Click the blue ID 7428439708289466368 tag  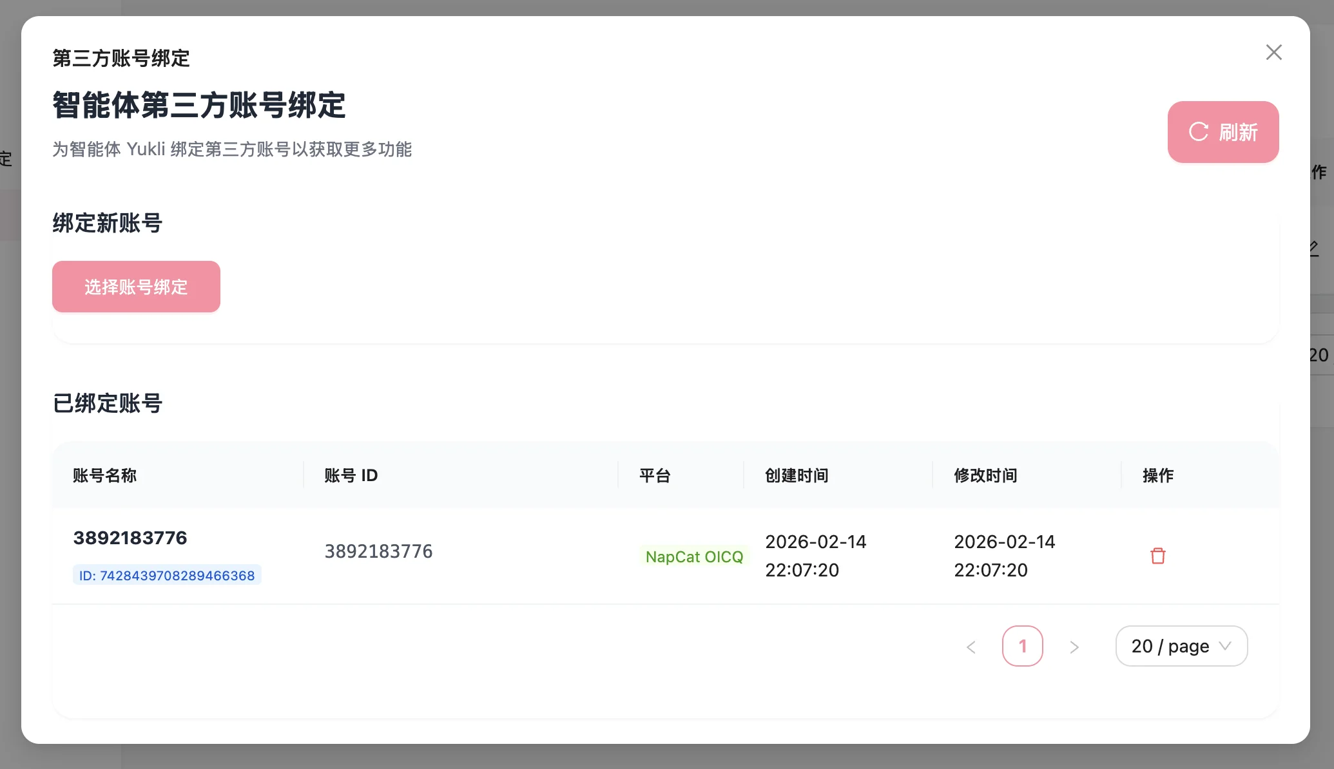(166, 575)
